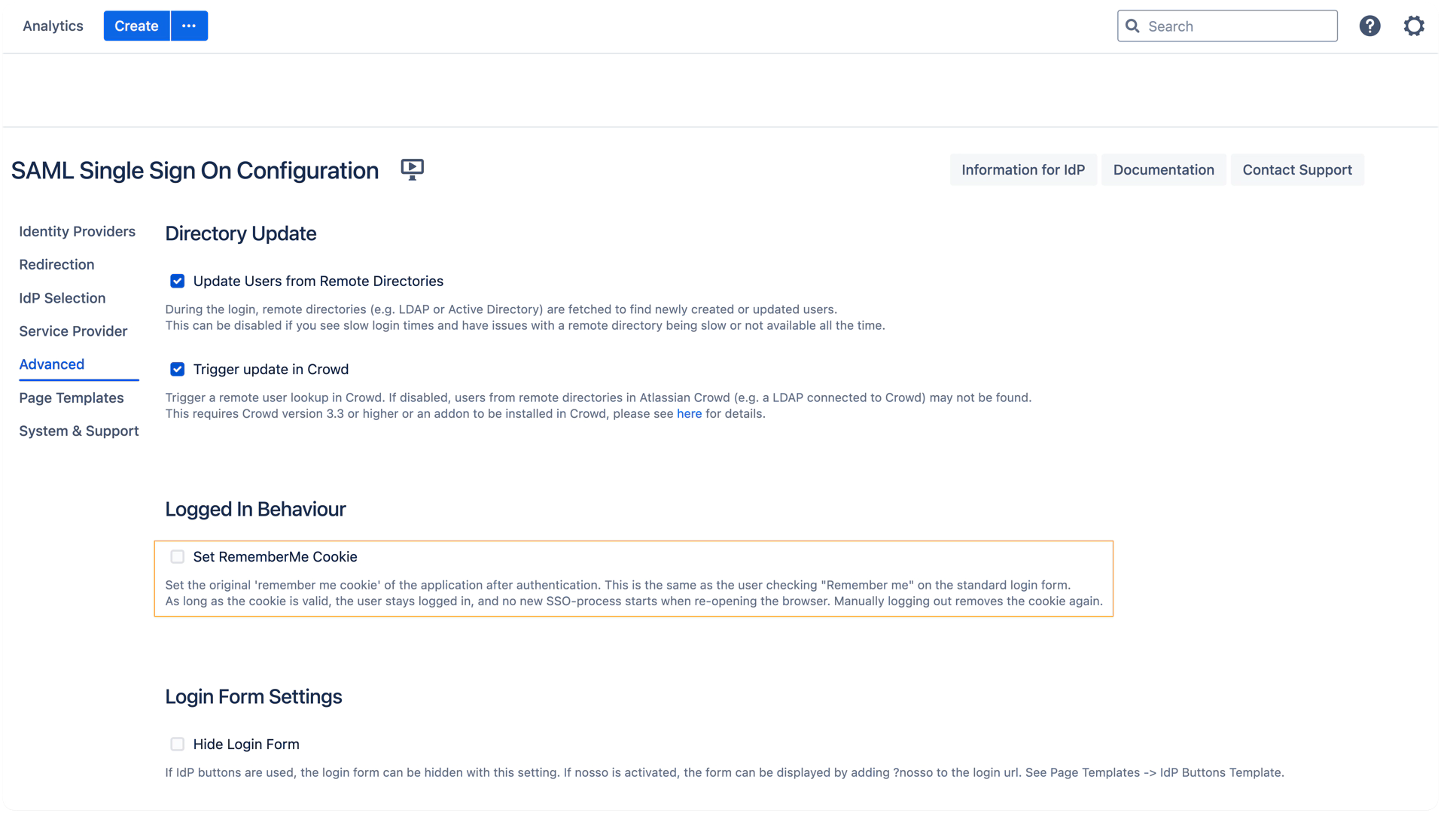Open the Create more options ellipsis
This screenshot has height=813, width=1441.
point(189,26)
